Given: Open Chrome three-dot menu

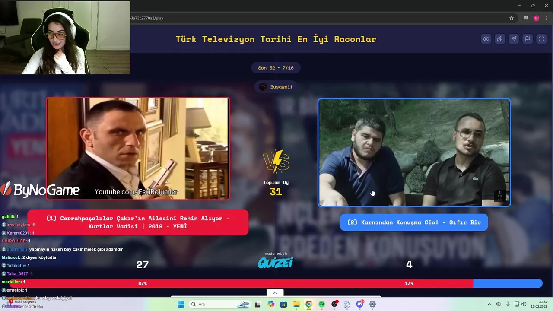Looking at the screenshot, I should point(547,18).
